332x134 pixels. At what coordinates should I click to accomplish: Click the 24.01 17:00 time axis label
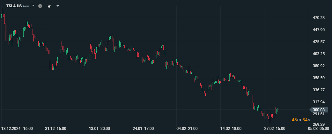tap(143, 129)
